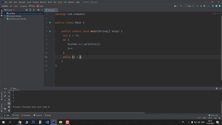Open the user account menu icon
This screenshot has height=125, width=222.
pyautogui.click(x=176, y=6)
